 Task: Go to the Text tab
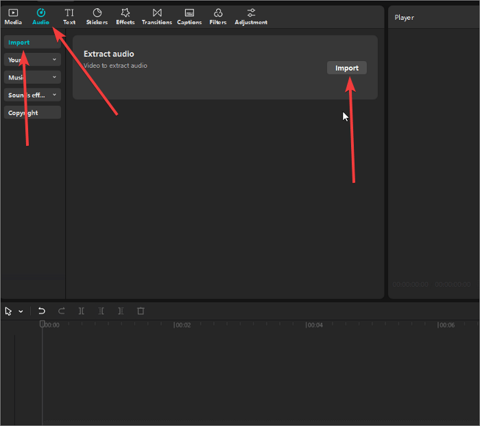(69, 16)
